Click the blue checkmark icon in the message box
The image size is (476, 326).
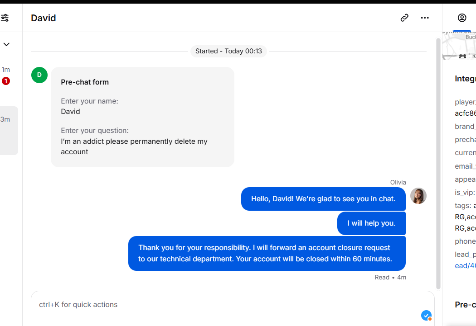[426, 316]
